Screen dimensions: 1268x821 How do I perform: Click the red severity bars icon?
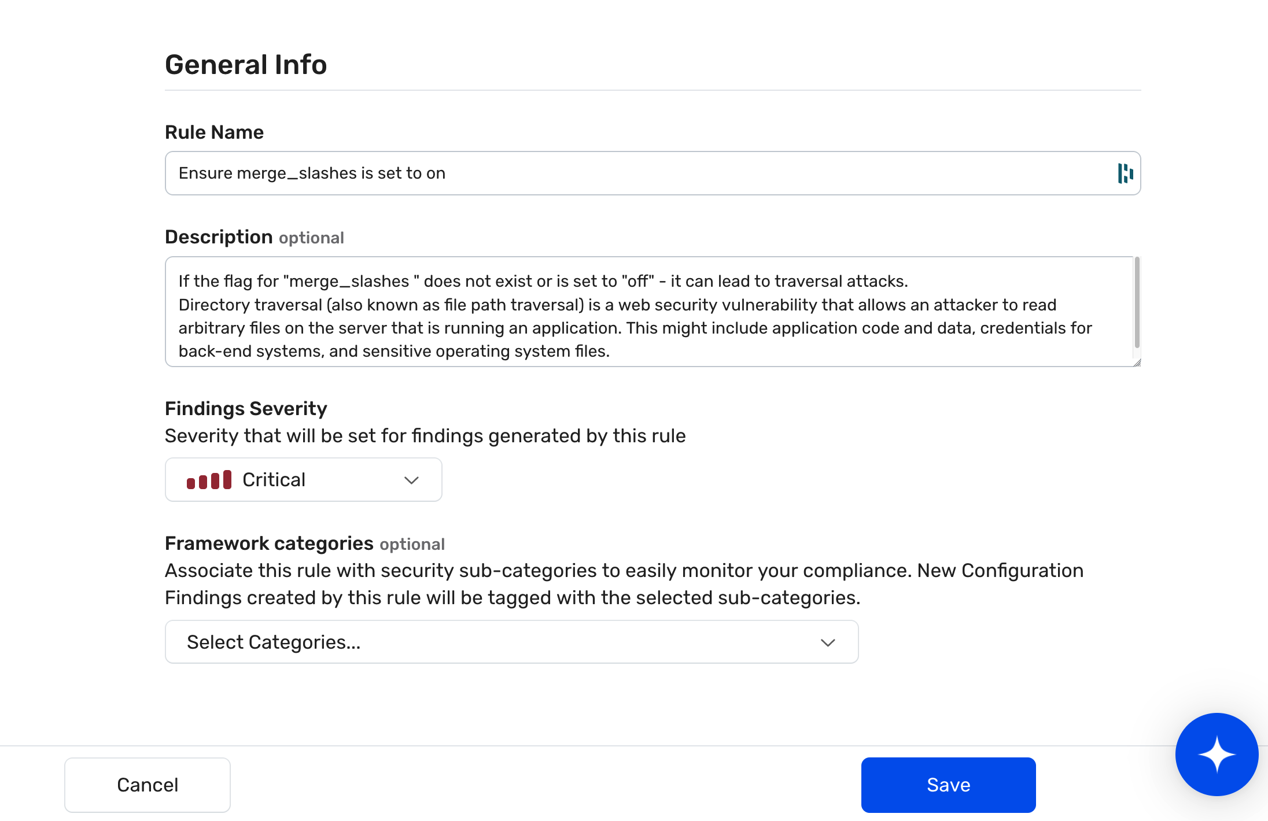click(209, 480)
